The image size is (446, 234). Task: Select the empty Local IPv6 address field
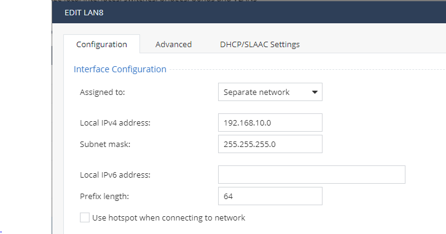coord(311,175)
